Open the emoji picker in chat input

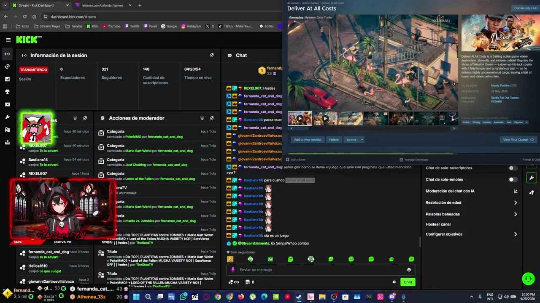pos(409,270)
